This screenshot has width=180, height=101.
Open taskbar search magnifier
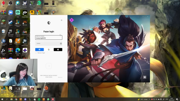point(7,99)
